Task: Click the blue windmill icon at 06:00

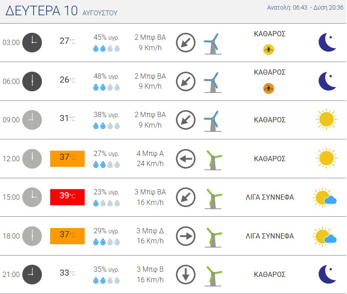Action: click(213, 83)
